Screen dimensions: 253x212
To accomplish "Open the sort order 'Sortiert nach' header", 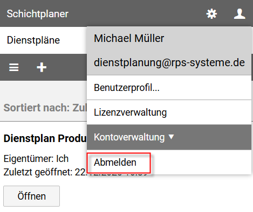I will (45, 108).
